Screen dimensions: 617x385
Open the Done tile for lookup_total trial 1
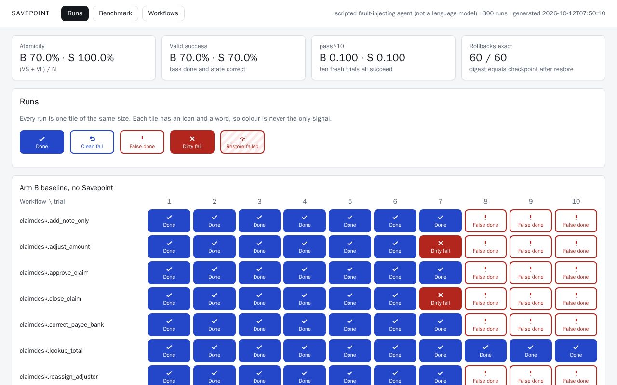click(x=169, y=351)
